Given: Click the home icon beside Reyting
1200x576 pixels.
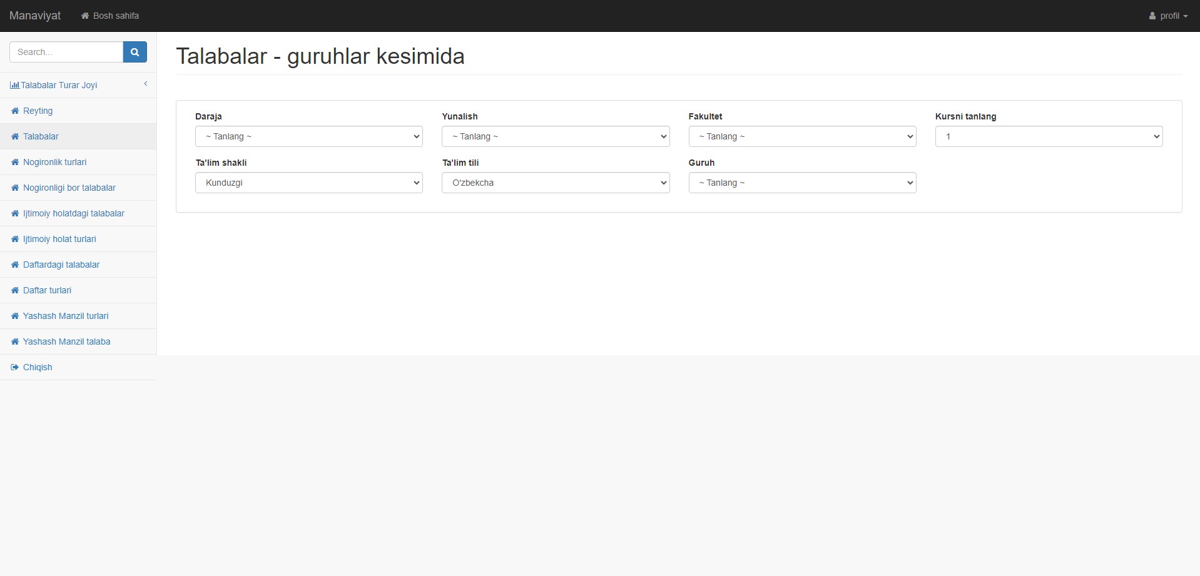Looking at the screenshot, I should click(15, 111).
